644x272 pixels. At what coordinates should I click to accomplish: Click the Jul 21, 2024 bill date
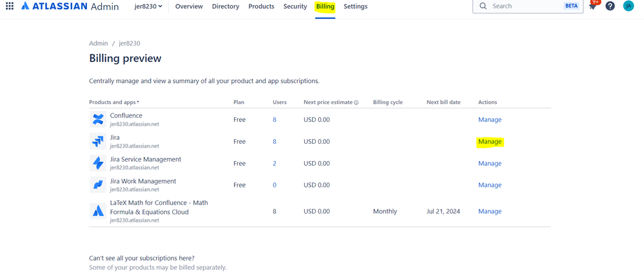443,211
